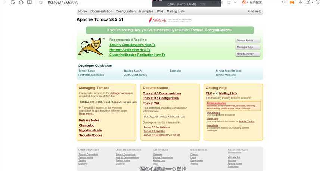
Task: Open Examples link under Developer Quick Start
Action: pos(176,71)
